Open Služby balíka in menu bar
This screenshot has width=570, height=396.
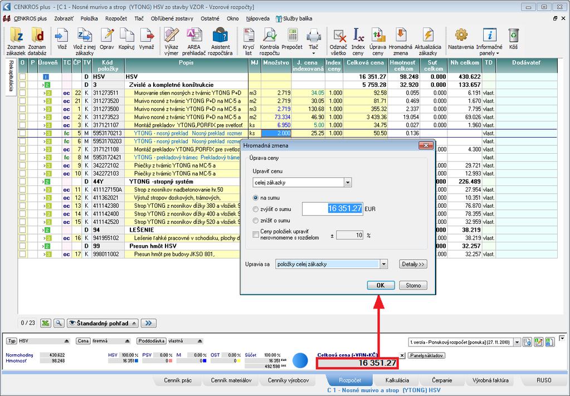click(x=294, y=18)
